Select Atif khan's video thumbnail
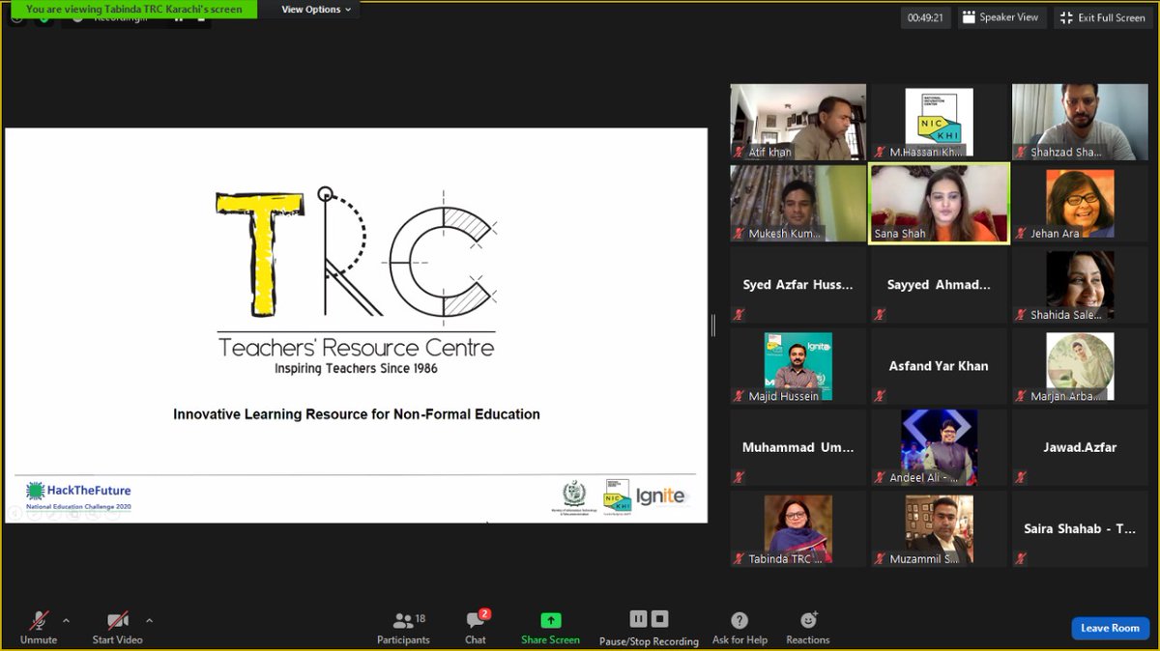The image size is (1160, 651). (x=798, y=122)
